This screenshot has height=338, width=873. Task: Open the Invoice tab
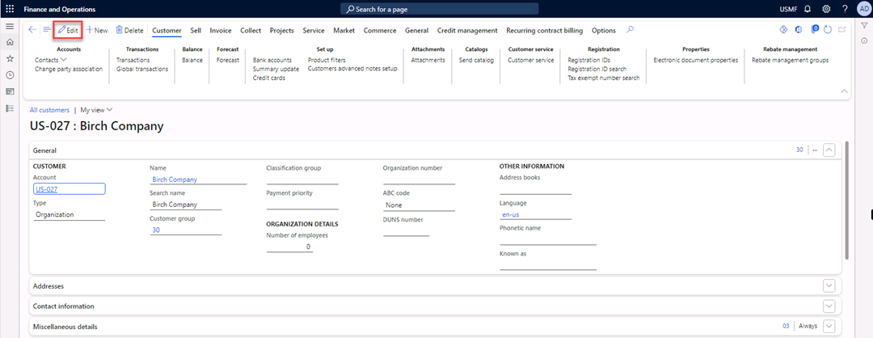(221, 31)
